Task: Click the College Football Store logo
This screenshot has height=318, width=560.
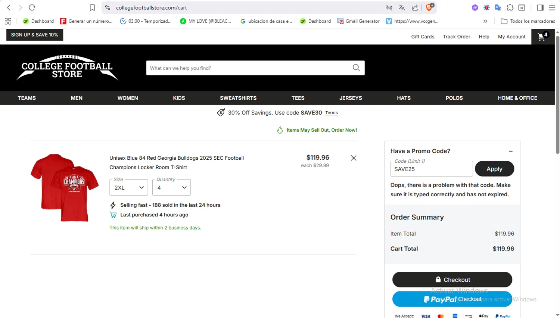Action: click(67, 68)
